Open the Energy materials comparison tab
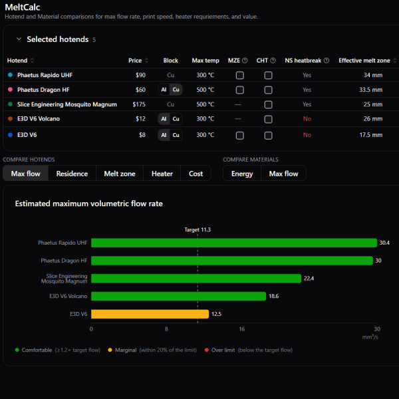 242,174
